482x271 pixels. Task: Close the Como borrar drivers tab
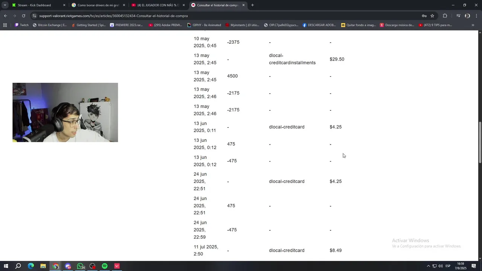click(x=124, y=5)
